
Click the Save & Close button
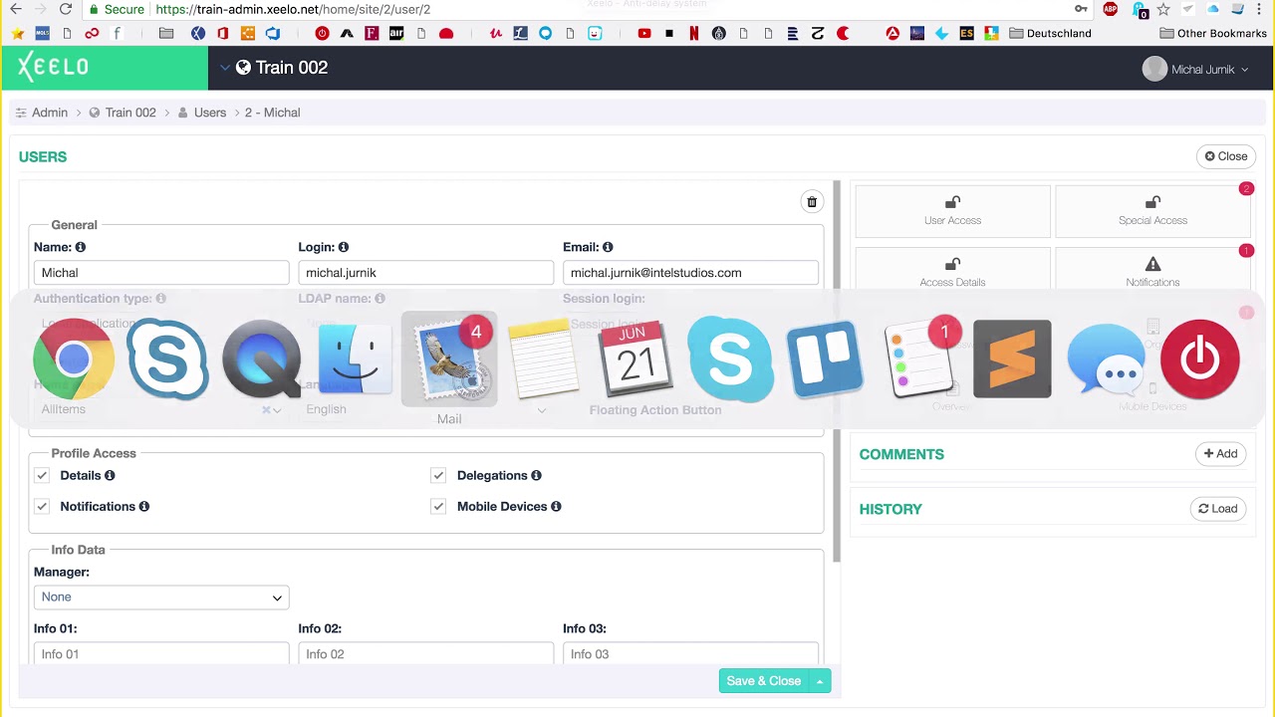[x=764, y=681]
